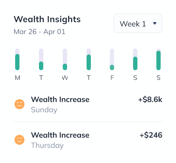Click the smiley icon beside Thursday entry
This screenshot has width=176, height=163.
(x=19, y=140)
